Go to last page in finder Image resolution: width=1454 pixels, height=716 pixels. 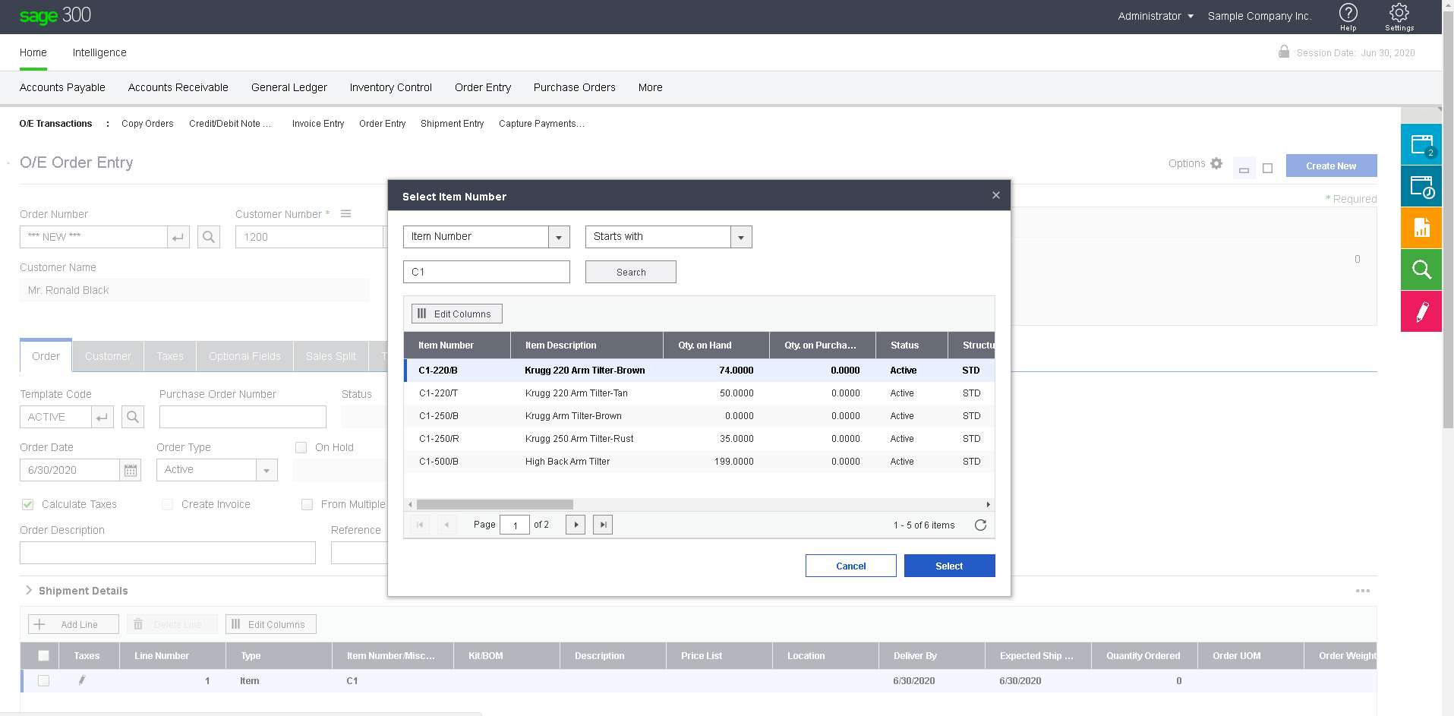[603, 525]
